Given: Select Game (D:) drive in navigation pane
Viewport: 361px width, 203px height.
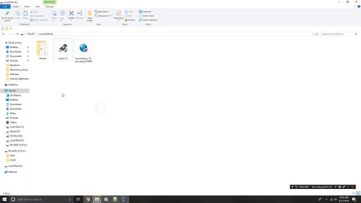Looking at the screenshot, I should pos(15,131).
